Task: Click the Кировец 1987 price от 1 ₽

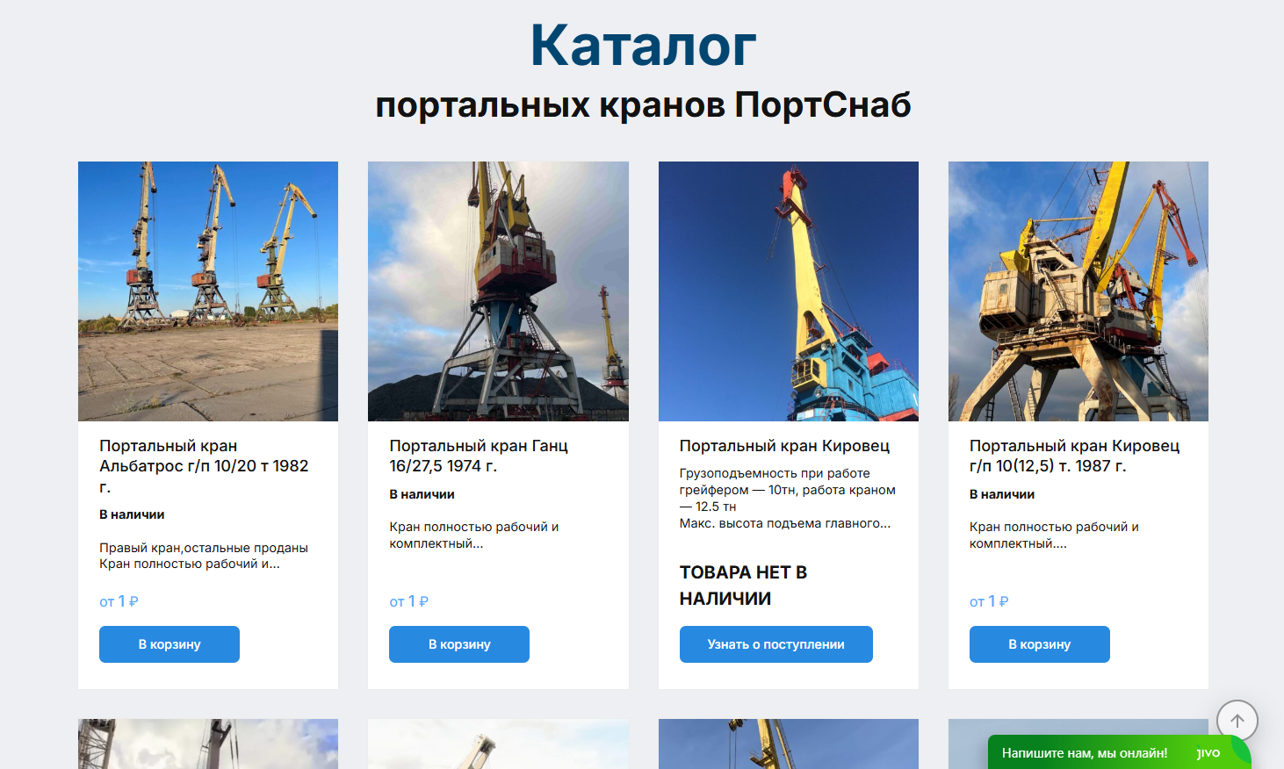Action: tap(989, 601)
